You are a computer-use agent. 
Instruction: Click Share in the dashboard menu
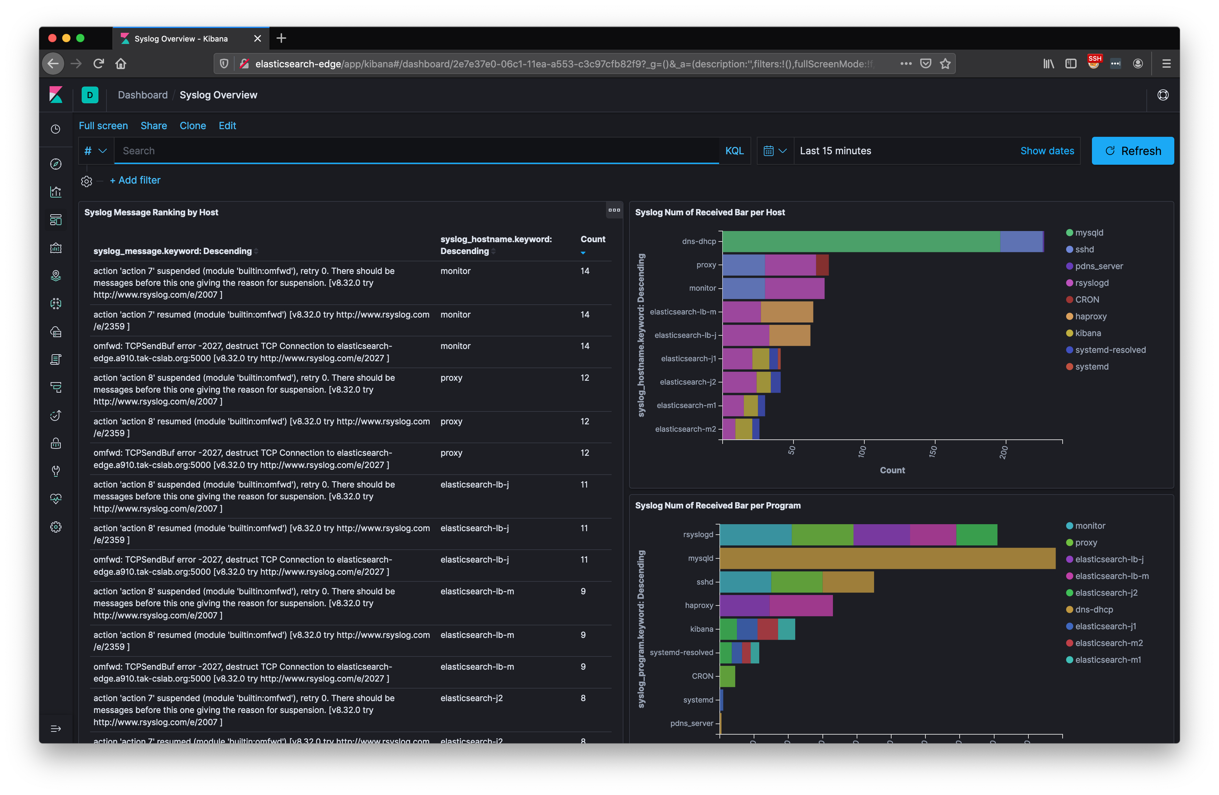click(x=154, y=125)
